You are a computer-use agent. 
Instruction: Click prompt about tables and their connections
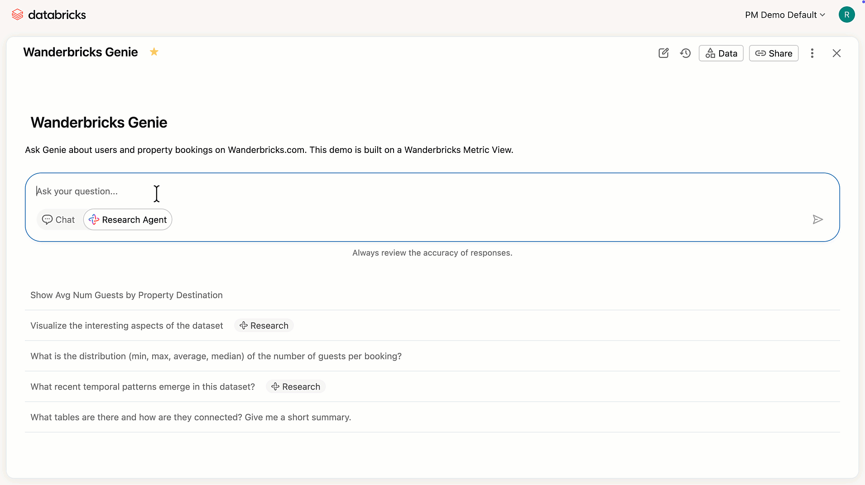coord(190,417)
